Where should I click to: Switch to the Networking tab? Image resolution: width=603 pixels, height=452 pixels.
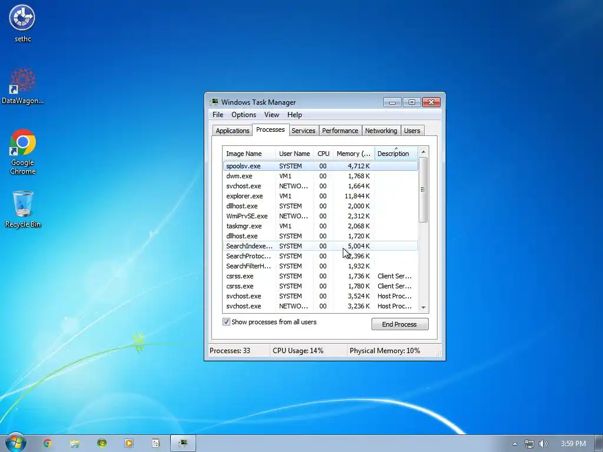tap(381, 131)
